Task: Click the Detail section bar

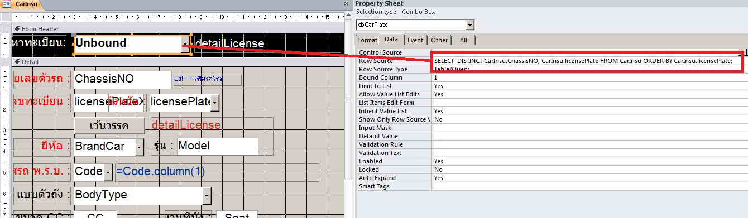Action: (178, 62)
